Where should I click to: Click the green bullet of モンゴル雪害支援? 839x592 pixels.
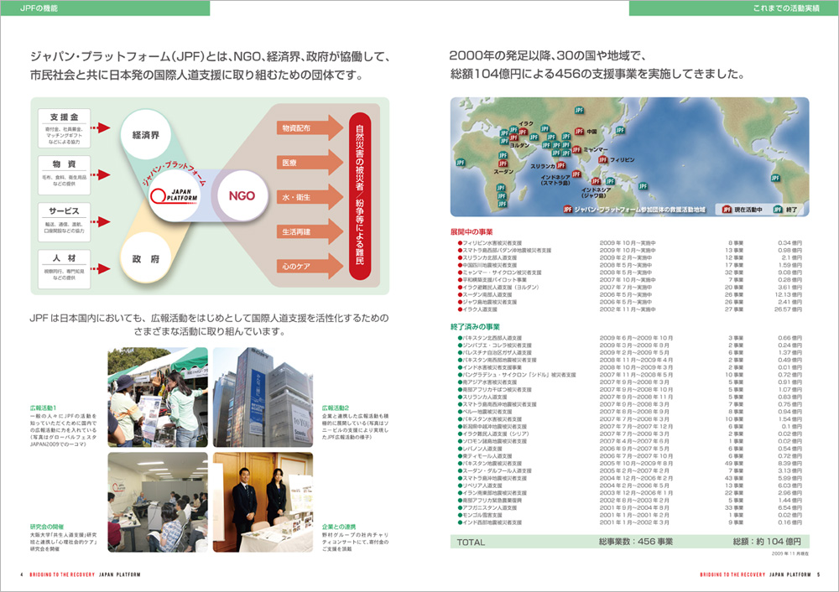coord(460,515)
